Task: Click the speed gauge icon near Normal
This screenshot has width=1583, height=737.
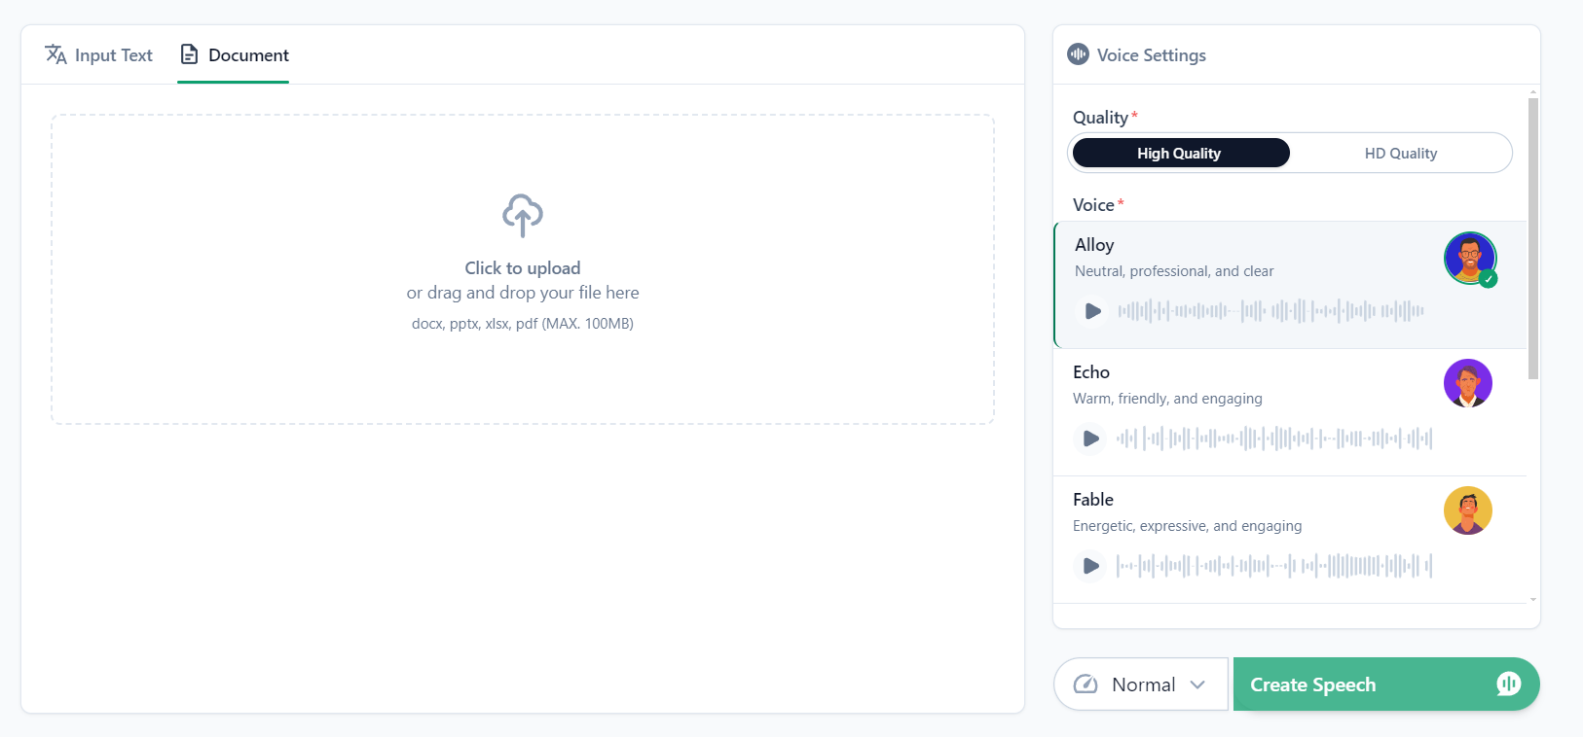Action: pyautogui.click(x=1088, y=684)
